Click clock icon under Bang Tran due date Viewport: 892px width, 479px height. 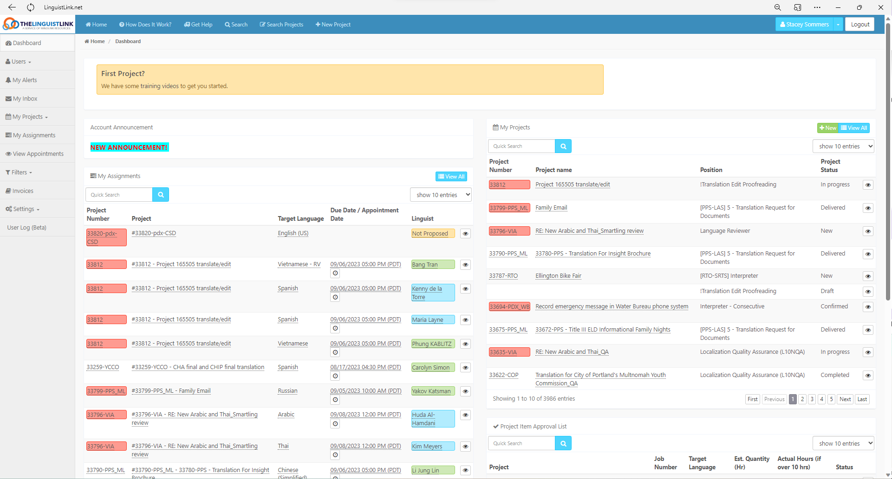click(335, 273)
